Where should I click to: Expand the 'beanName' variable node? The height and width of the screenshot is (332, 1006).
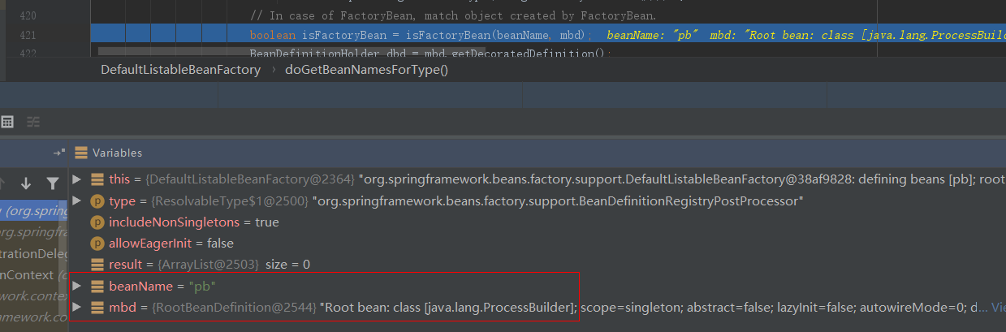(77, 287)
